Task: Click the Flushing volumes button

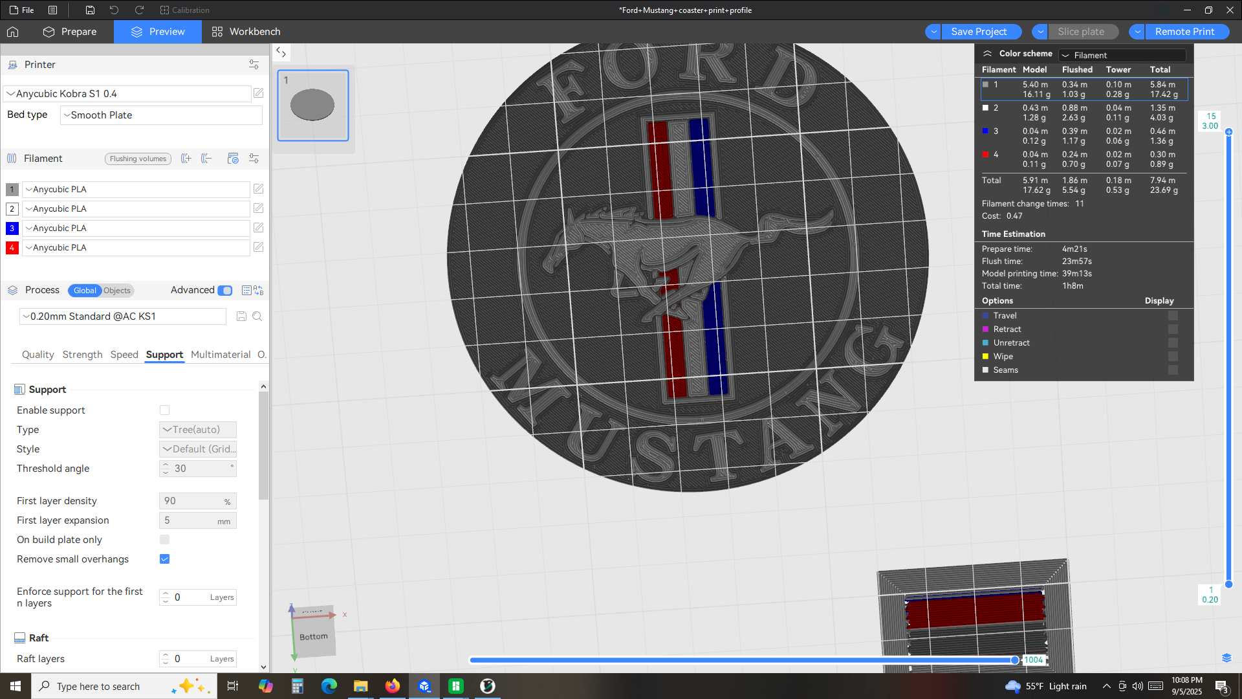Action: (138, 159)
